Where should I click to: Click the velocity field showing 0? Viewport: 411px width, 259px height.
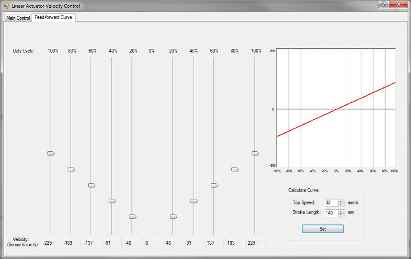pyautogui.click(x=153, y=243)
